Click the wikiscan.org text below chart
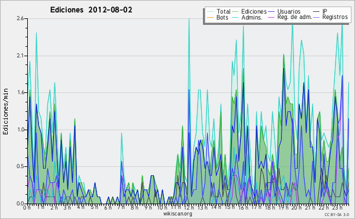The height and width of the screenshot is (219, 355). click(177, 214)
